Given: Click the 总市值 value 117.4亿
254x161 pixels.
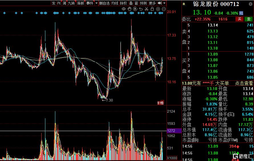Looking at the screenshot, I should point(210,130).
